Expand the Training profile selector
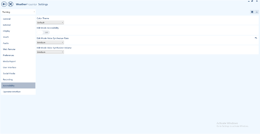 pos(18,12)
